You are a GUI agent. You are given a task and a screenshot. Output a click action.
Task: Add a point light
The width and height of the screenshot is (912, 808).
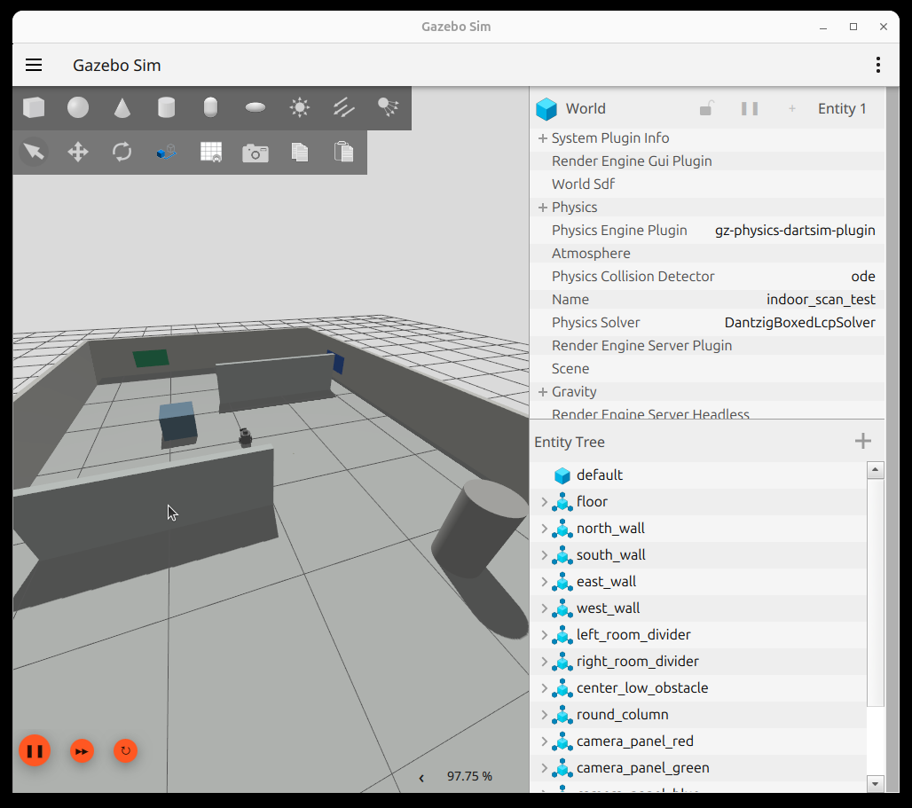pos(300,107)
